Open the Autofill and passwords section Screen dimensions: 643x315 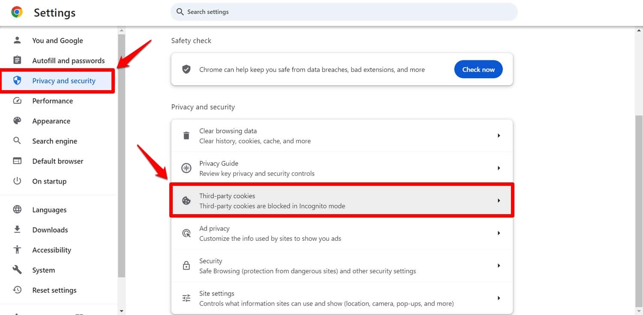click(x=68, y=61)
